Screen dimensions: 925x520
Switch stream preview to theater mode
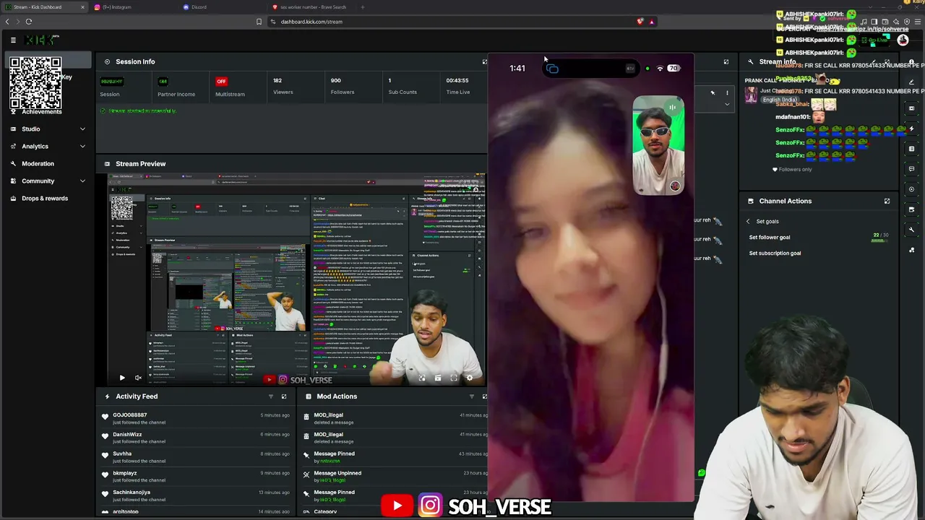click(x=438, y=378)
